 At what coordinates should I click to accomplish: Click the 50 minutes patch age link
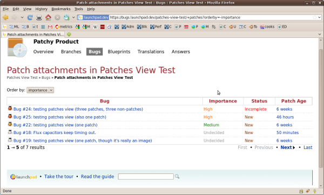pyautogui.click(x=287, y=132)
